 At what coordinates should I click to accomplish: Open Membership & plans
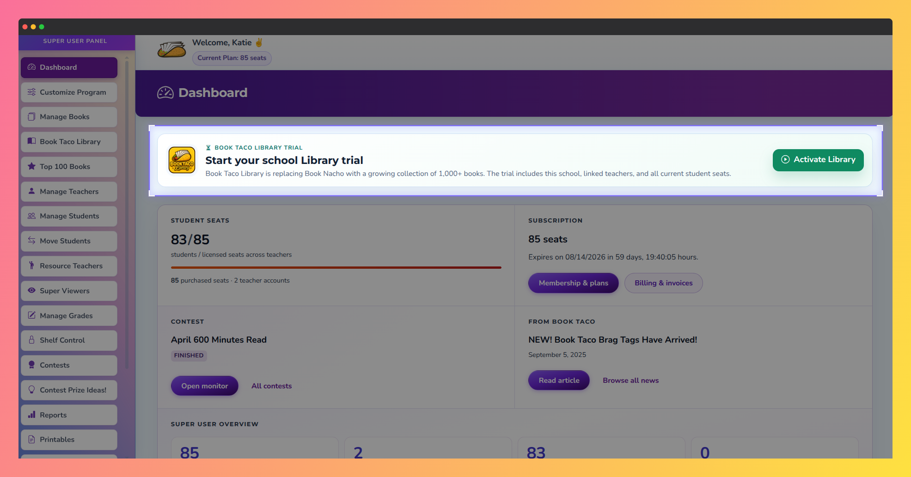point(573,283)
